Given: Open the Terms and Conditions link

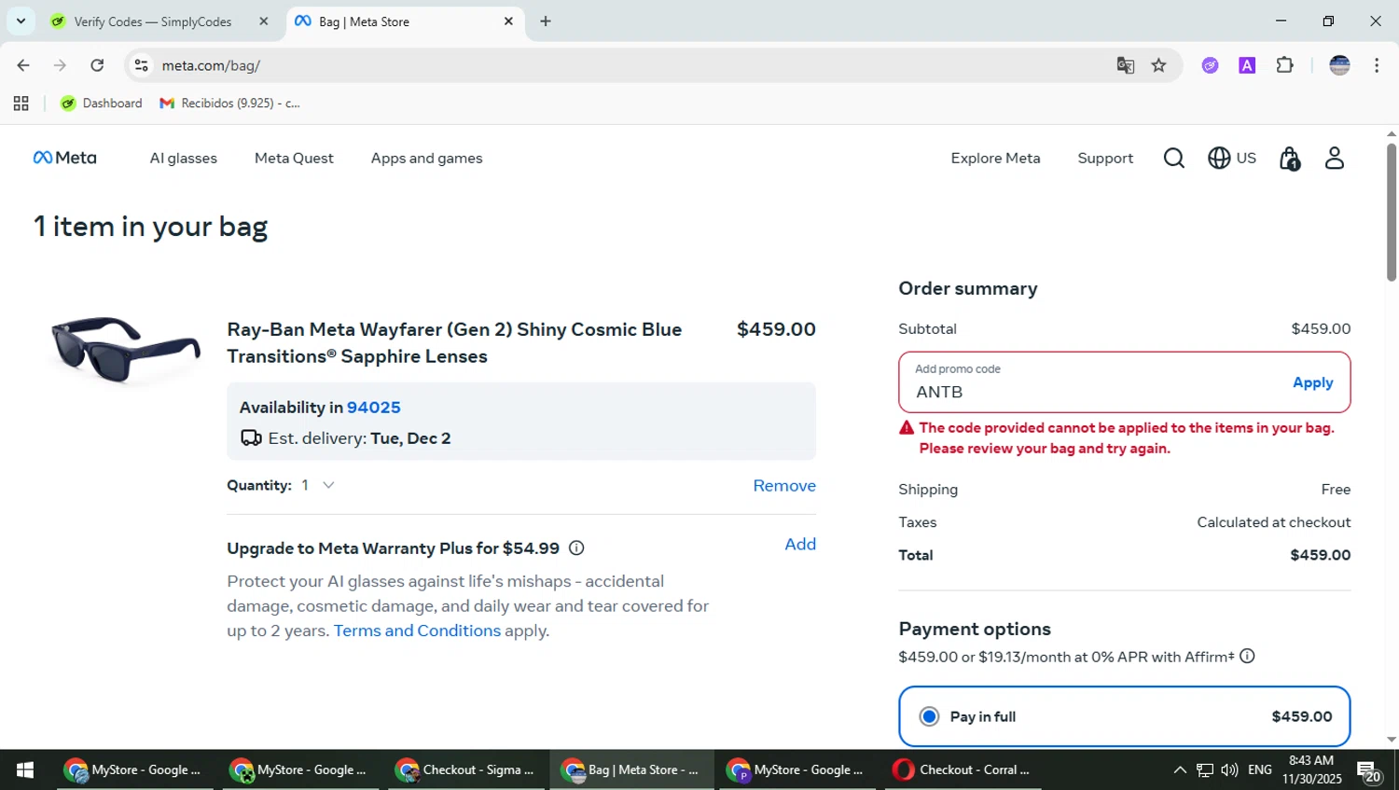Looking at the screenshot, I should coord(417,631).
